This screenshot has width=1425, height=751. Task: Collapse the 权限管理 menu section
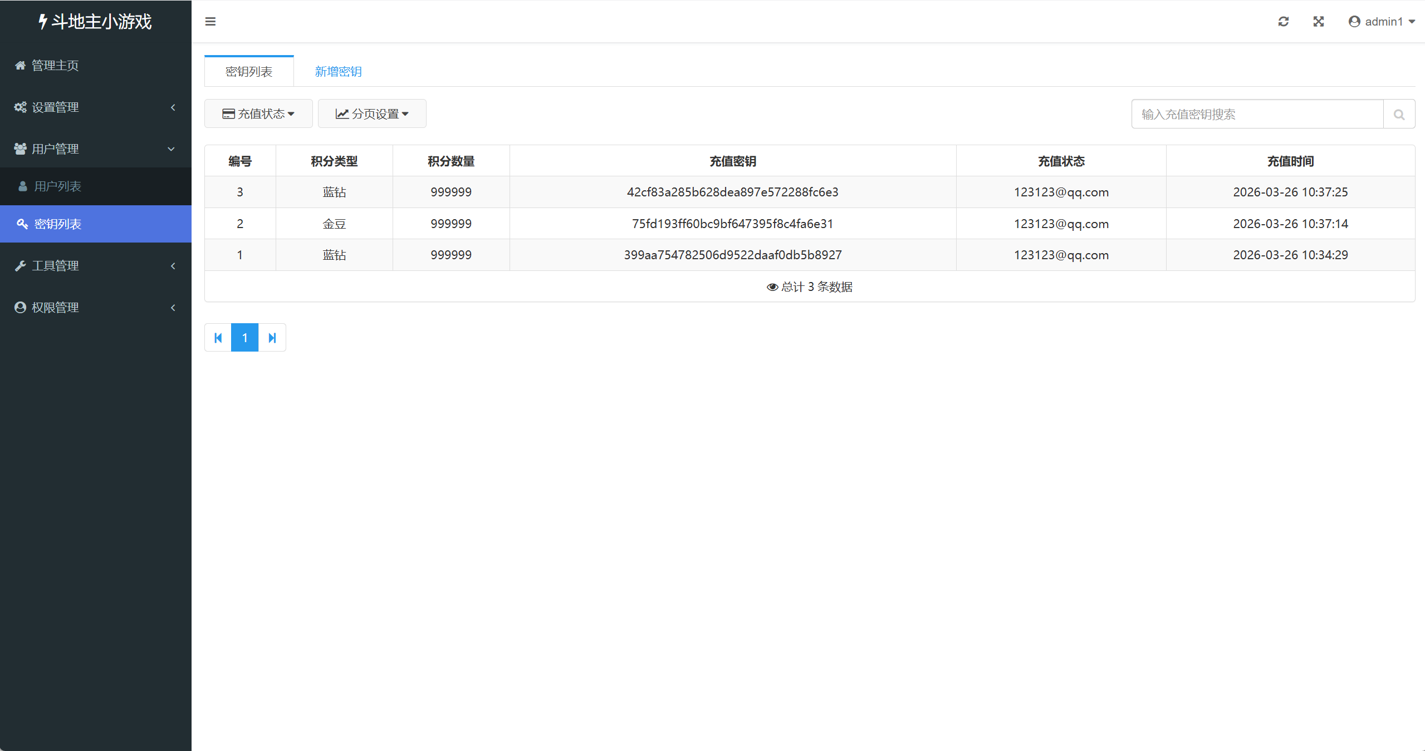[56, 307]
